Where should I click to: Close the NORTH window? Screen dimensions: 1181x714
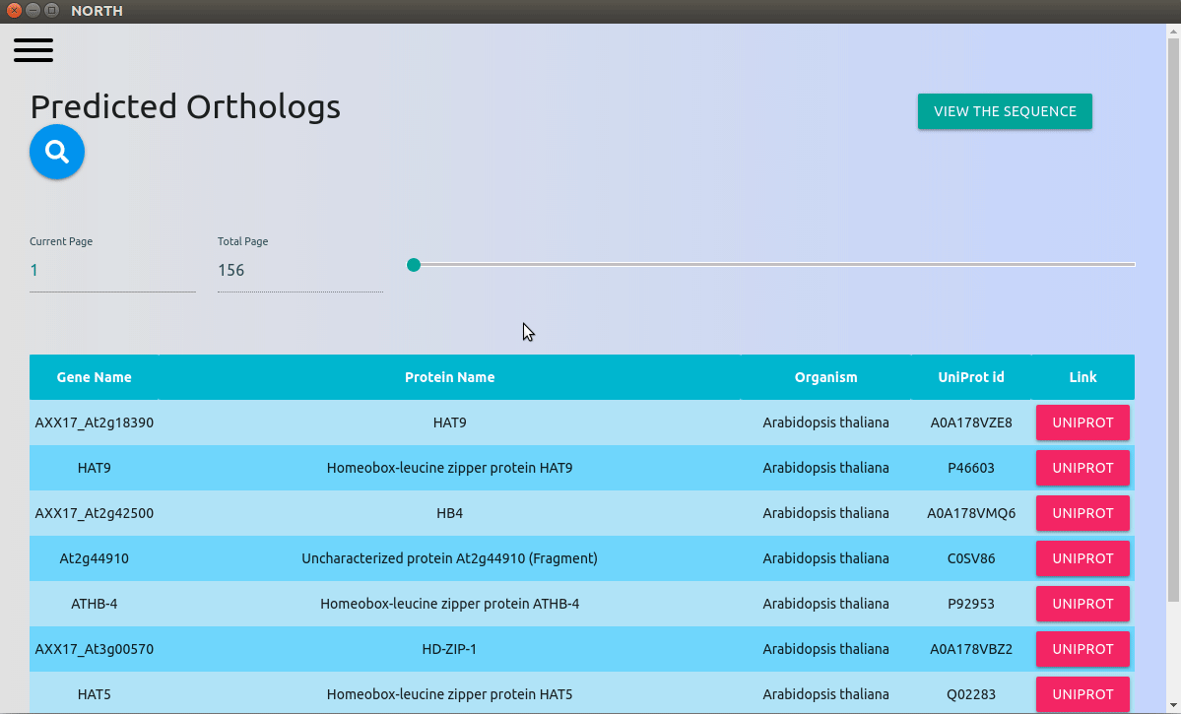[14, 11]
